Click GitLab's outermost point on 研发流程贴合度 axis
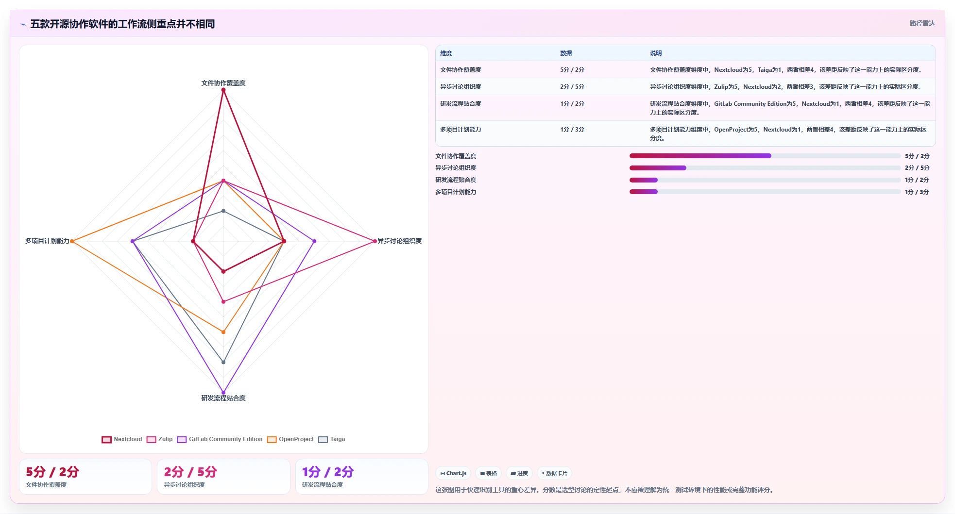Viewport: 955px width, 514px height. 223,392
